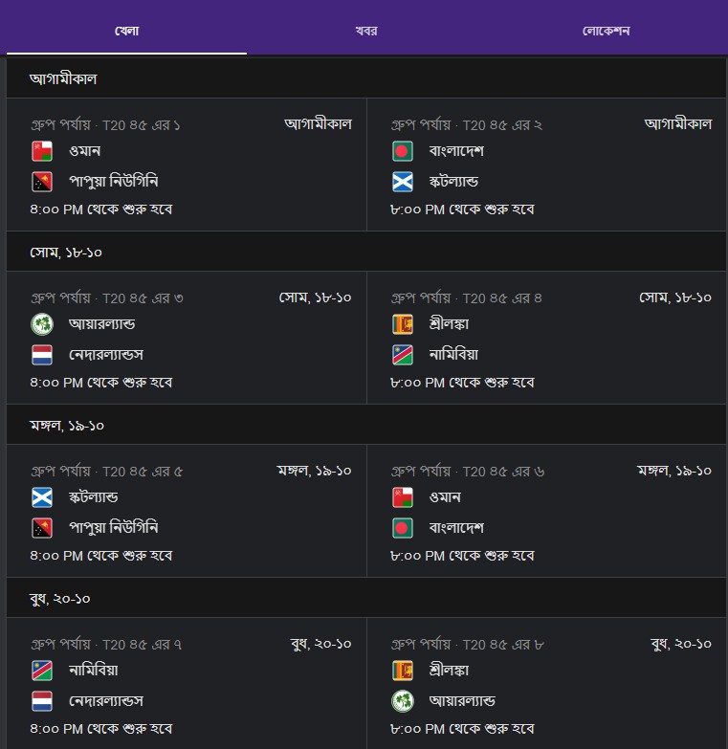Click the Sri Lanka flag in match ৪
The width and height of the screenshot is (728, 749).
pyautogui.click(x=402, y=324)
